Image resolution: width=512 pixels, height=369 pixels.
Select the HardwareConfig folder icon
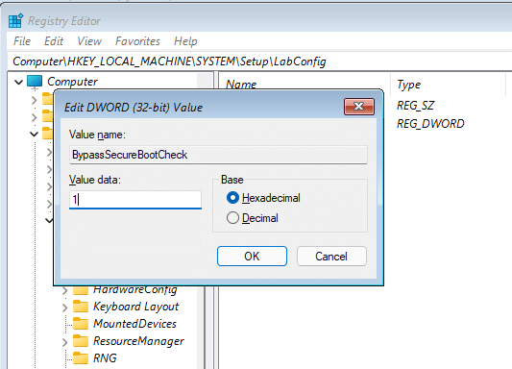(81, 289)
